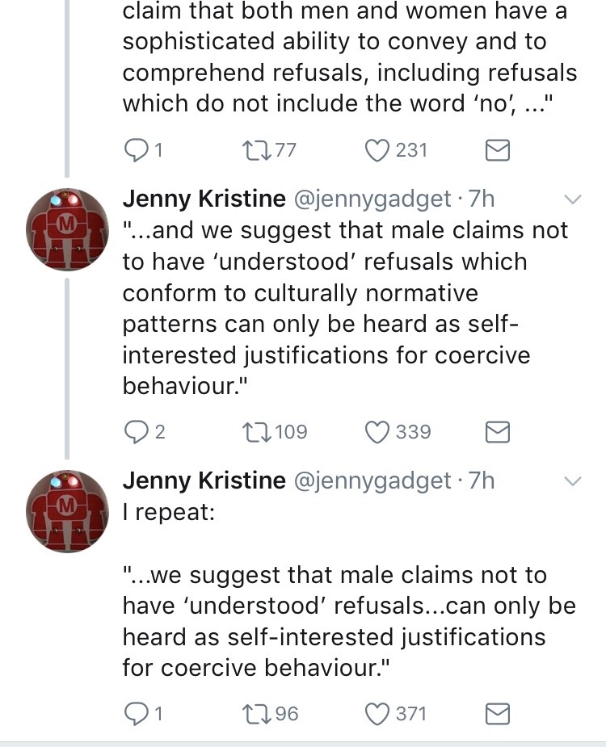Share the "I repeat:" tweet via message
Screen dimensions: 606x747
[496, 714]
